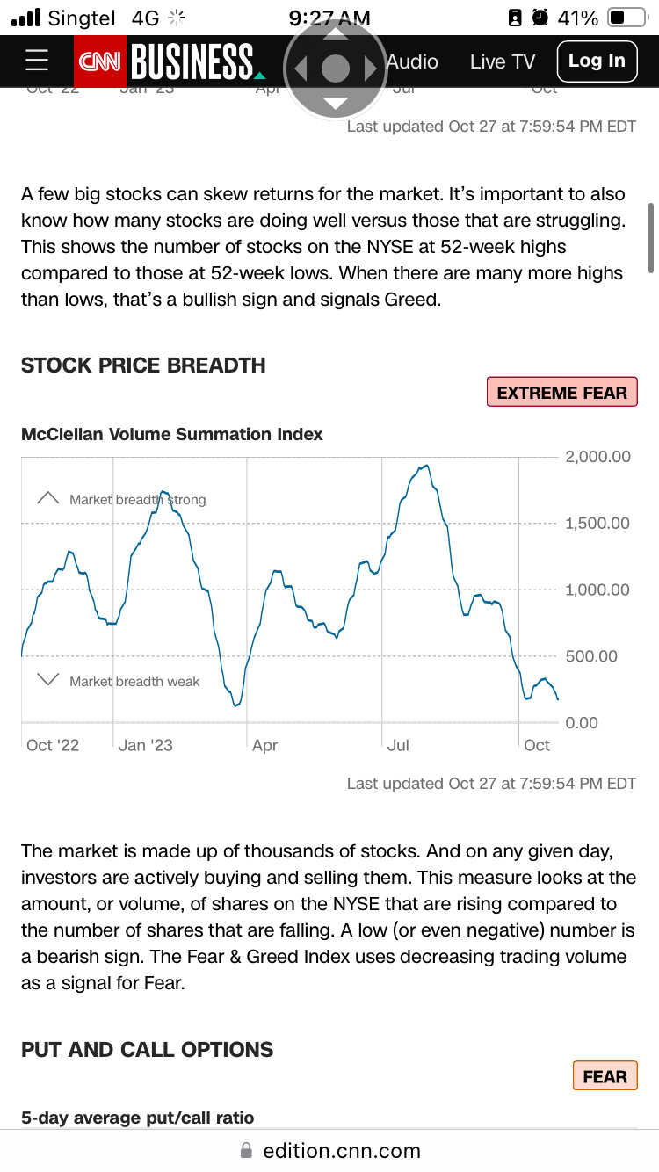Tap the down arrow on the floating control

click(336, 103)
